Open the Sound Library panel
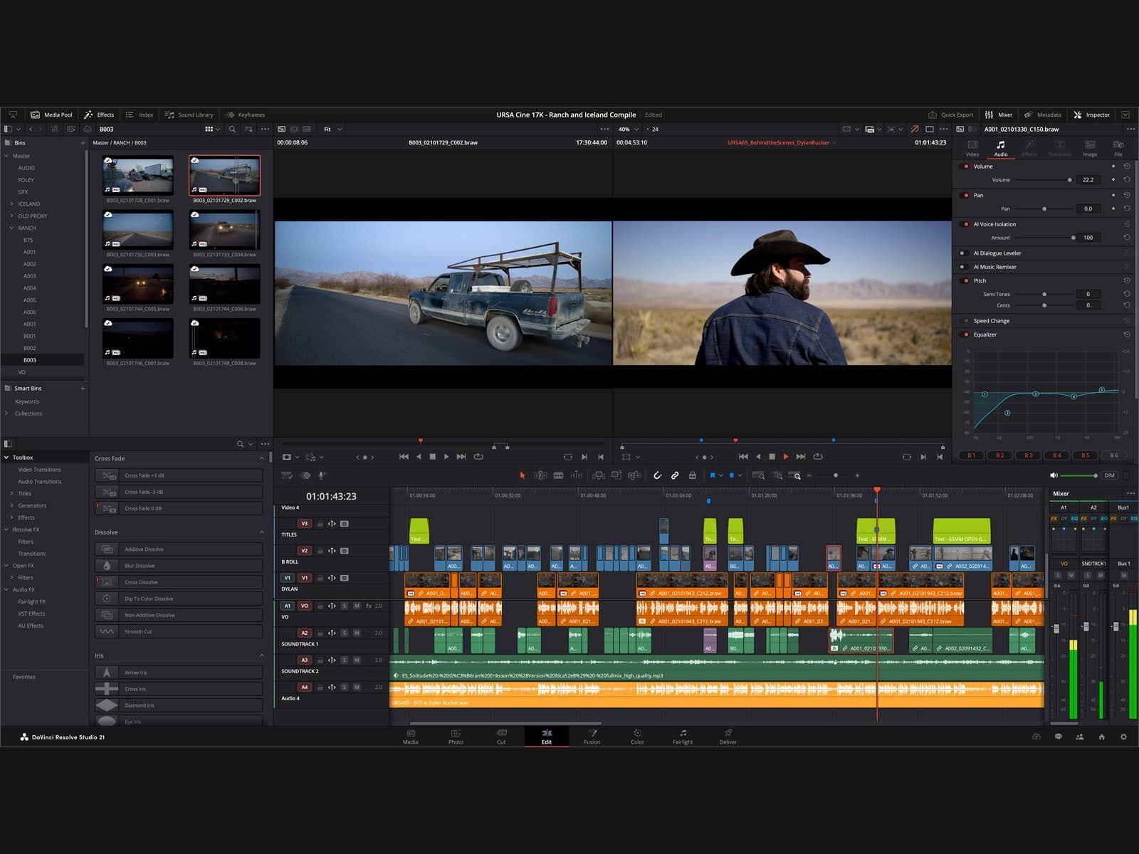Viewport: 1139px width, 854px height. click(189, 115)
